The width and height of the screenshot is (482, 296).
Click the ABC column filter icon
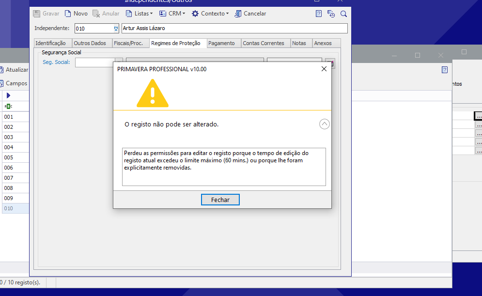(8, 107)
